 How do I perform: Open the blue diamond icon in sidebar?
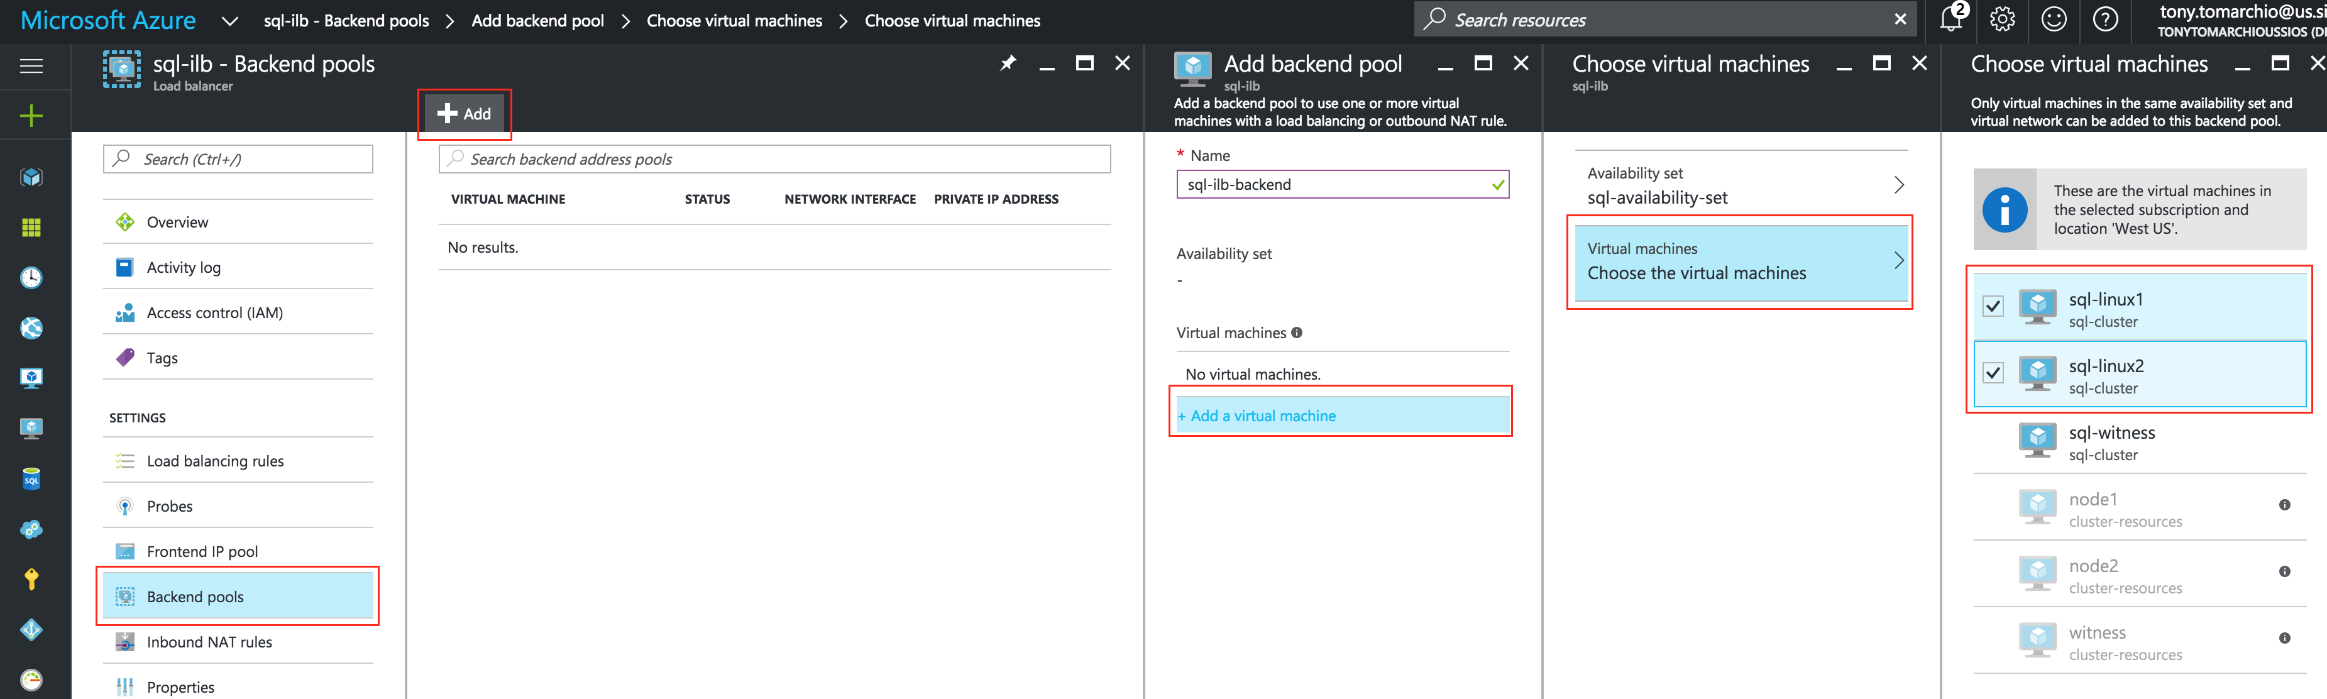[x=31, y=629]
